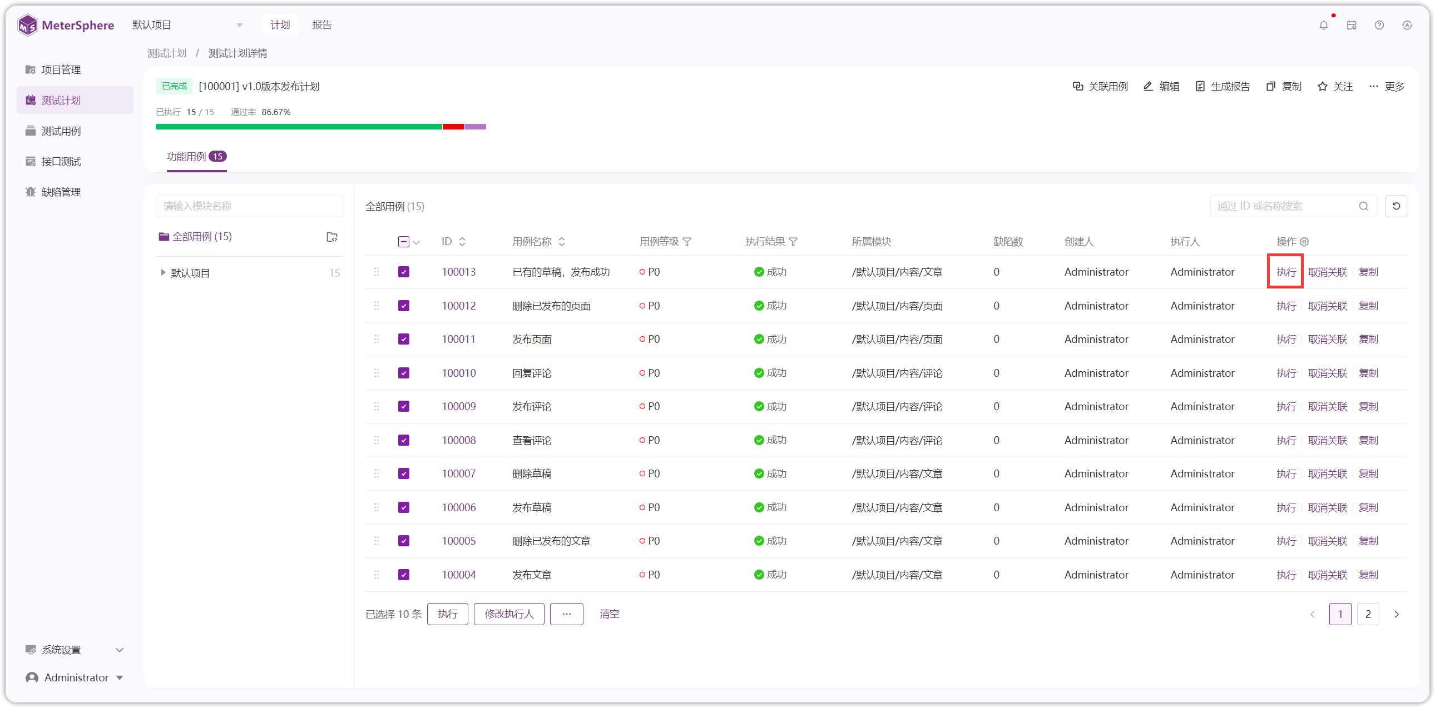Open the 功能用例 tab

pos(196,156)
